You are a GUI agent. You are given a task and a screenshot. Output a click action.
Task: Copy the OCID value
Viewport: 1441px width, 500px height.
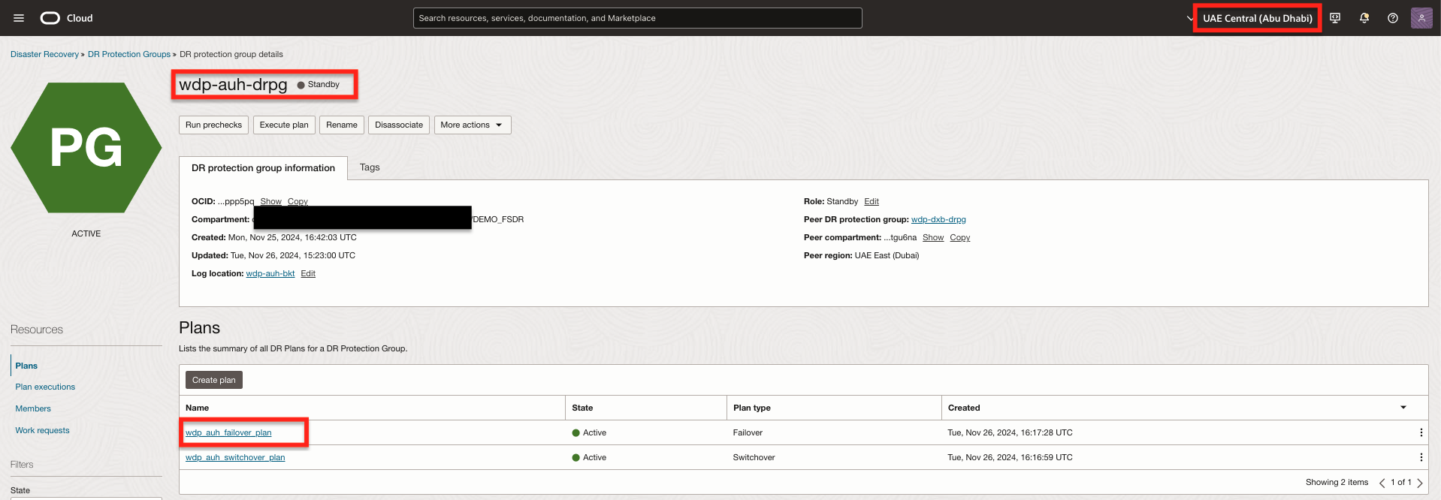(x=298, y=201)
